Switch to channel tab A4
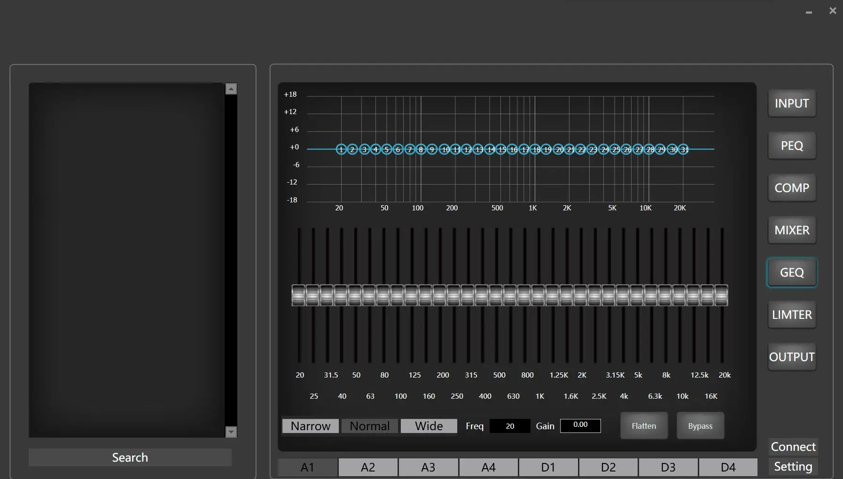This screenshot has height=479, width=843. tap(488, 467)
